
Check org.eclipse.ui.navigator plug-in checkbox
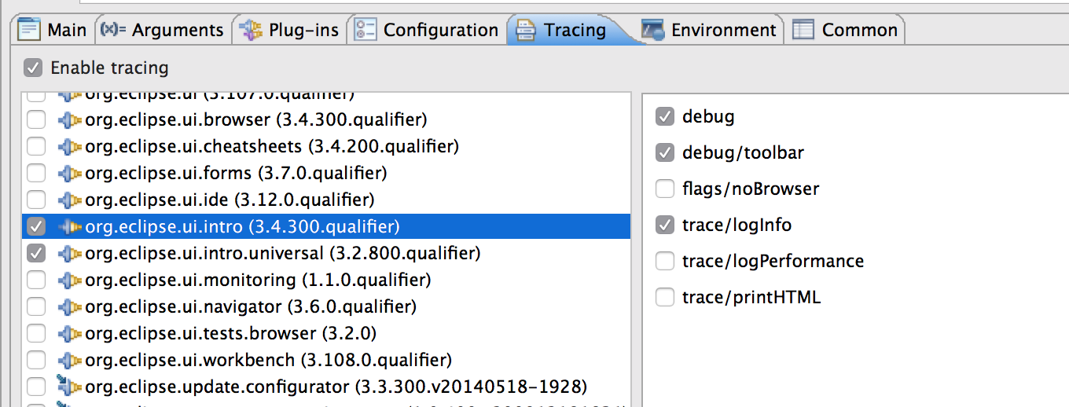pos(36,307)
